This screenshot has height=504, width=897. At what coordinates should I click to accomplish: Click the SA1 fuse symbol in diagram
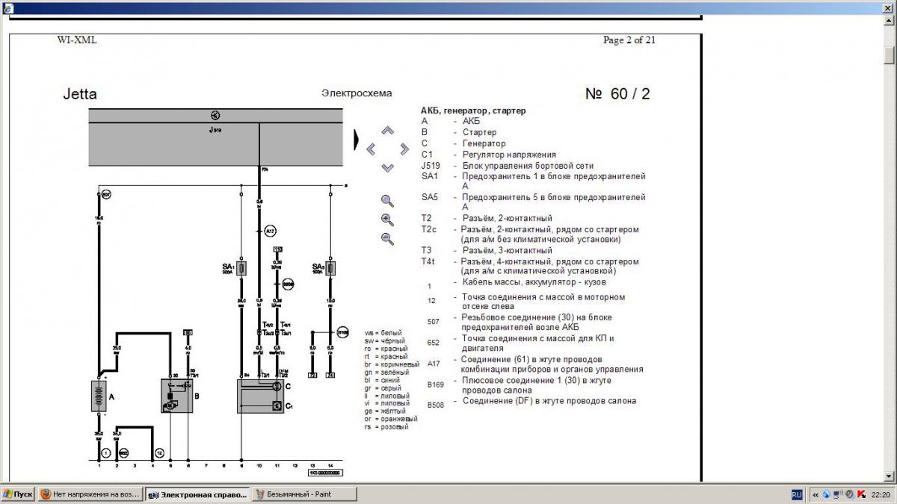click(x=241, y=269)
